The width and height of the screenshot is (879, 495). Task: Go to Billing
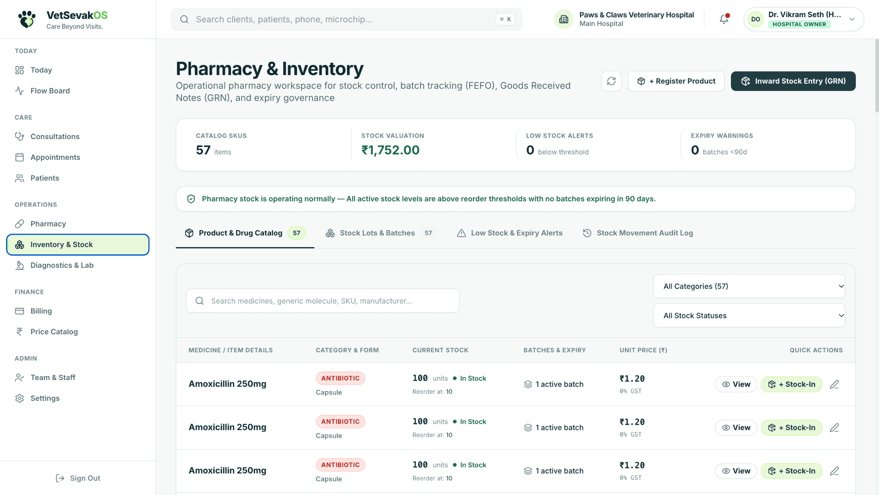[x=78, y=311]
